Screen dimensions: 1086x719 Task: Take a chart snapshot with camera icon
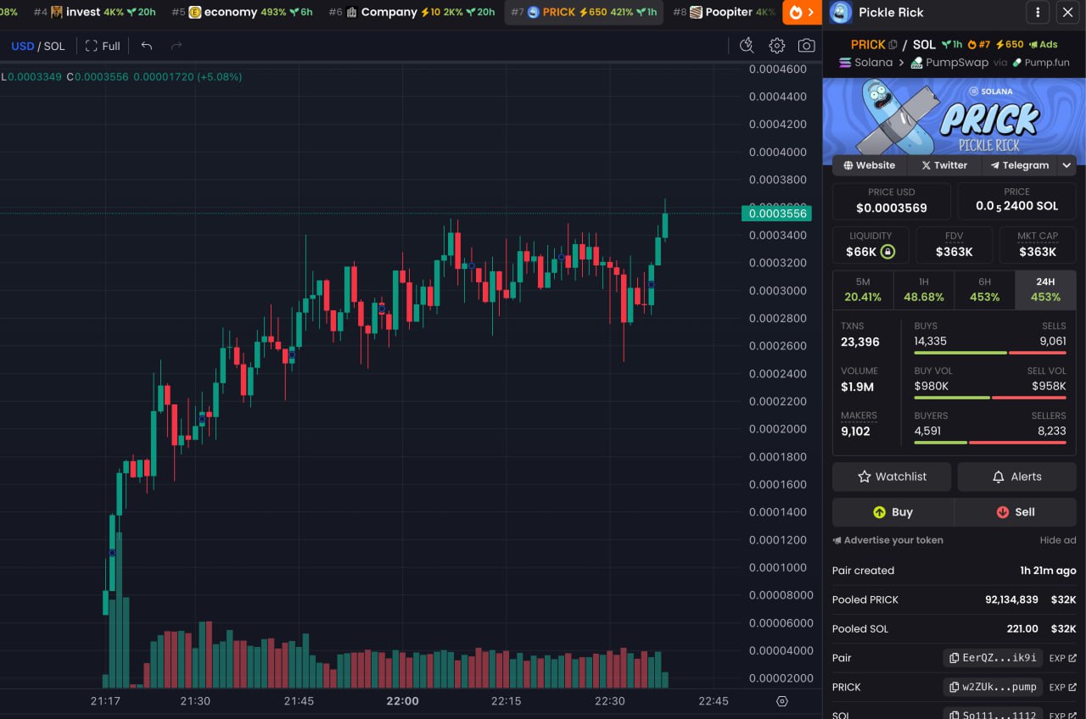pos(806,46)
